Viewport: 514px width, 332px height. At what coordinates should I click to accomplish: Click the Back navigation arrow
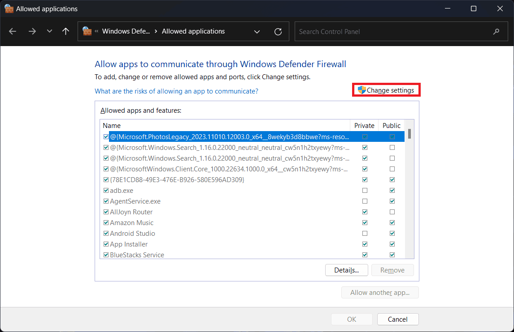[13, 31]
